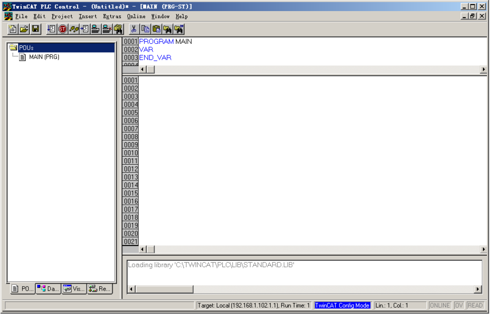Screen dimensions: 490x315
Task: Open the Project menu
Action: (x=62, y=16)
